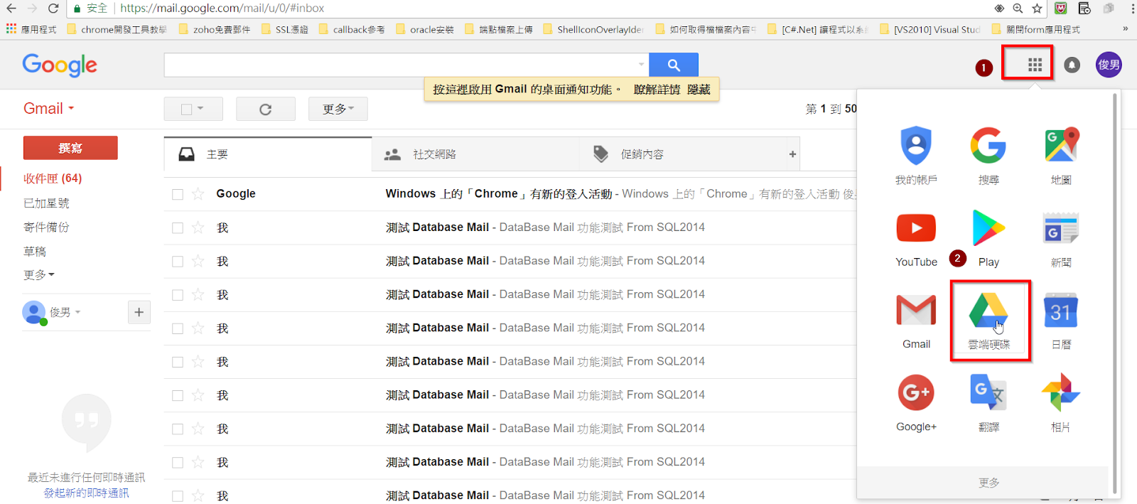1137x504 pixels.
Task: Check the sixth email row checkbox
Action: tap(178, 362)
